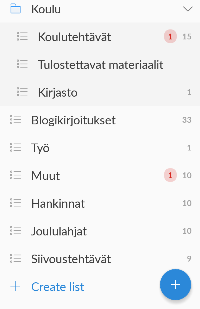Click the list icon beside Siivoustehtävät
This screenshot has width=200, height=309.
[x=16, y=258]
